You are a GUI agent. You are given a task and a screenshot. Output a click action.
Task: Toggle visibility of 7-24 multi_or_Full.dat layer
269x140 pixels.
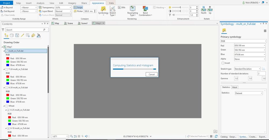click(6, 69)
